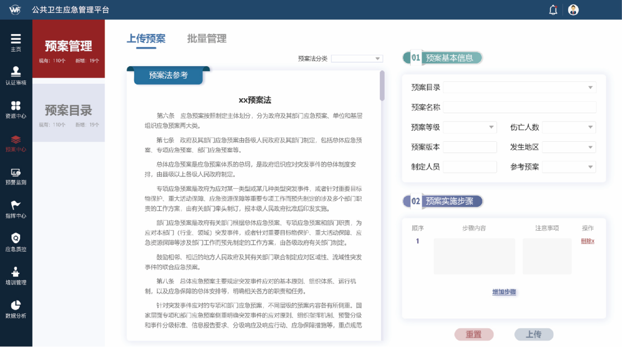Open 应急质控 shield icon
The width and height of the screenshot is (622, 347).
tap(16, 238)
